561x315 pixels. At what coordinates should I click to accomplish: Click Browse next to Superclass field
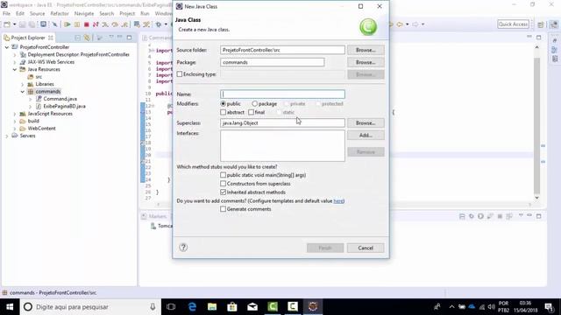[366, 122]
